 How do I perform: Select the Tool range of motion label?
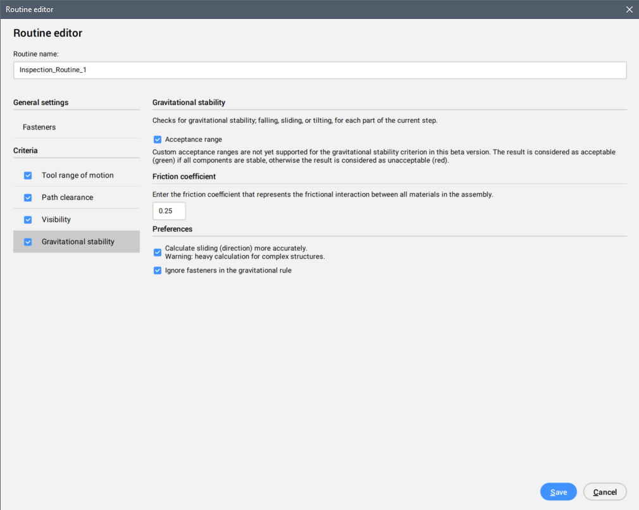point(77,175)
